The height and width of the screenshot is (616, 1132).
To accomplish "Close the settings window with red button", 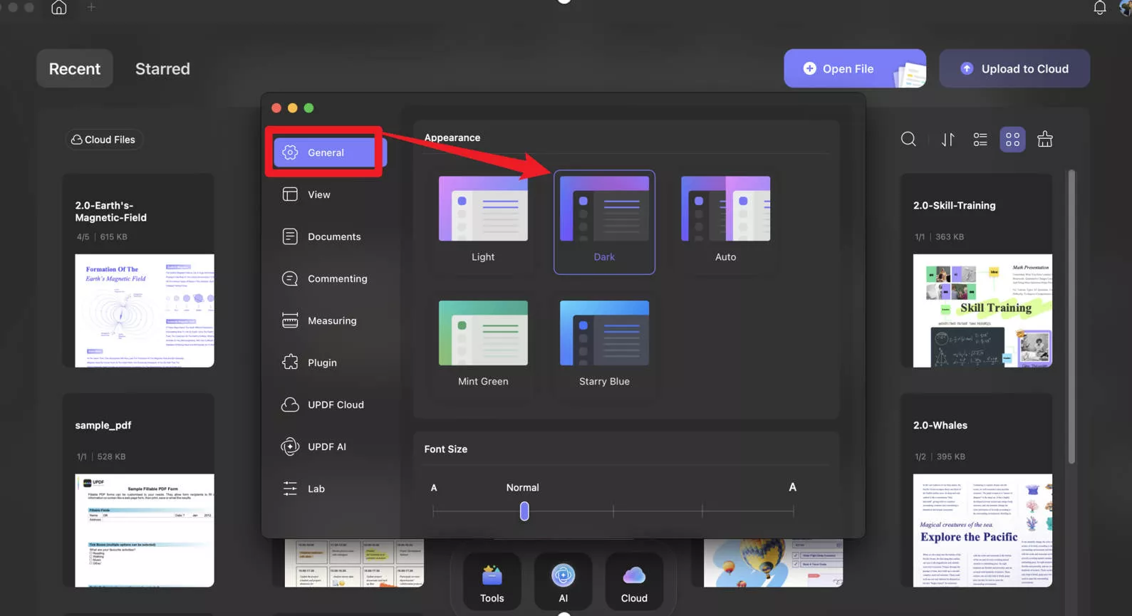I will coord(276,108).
